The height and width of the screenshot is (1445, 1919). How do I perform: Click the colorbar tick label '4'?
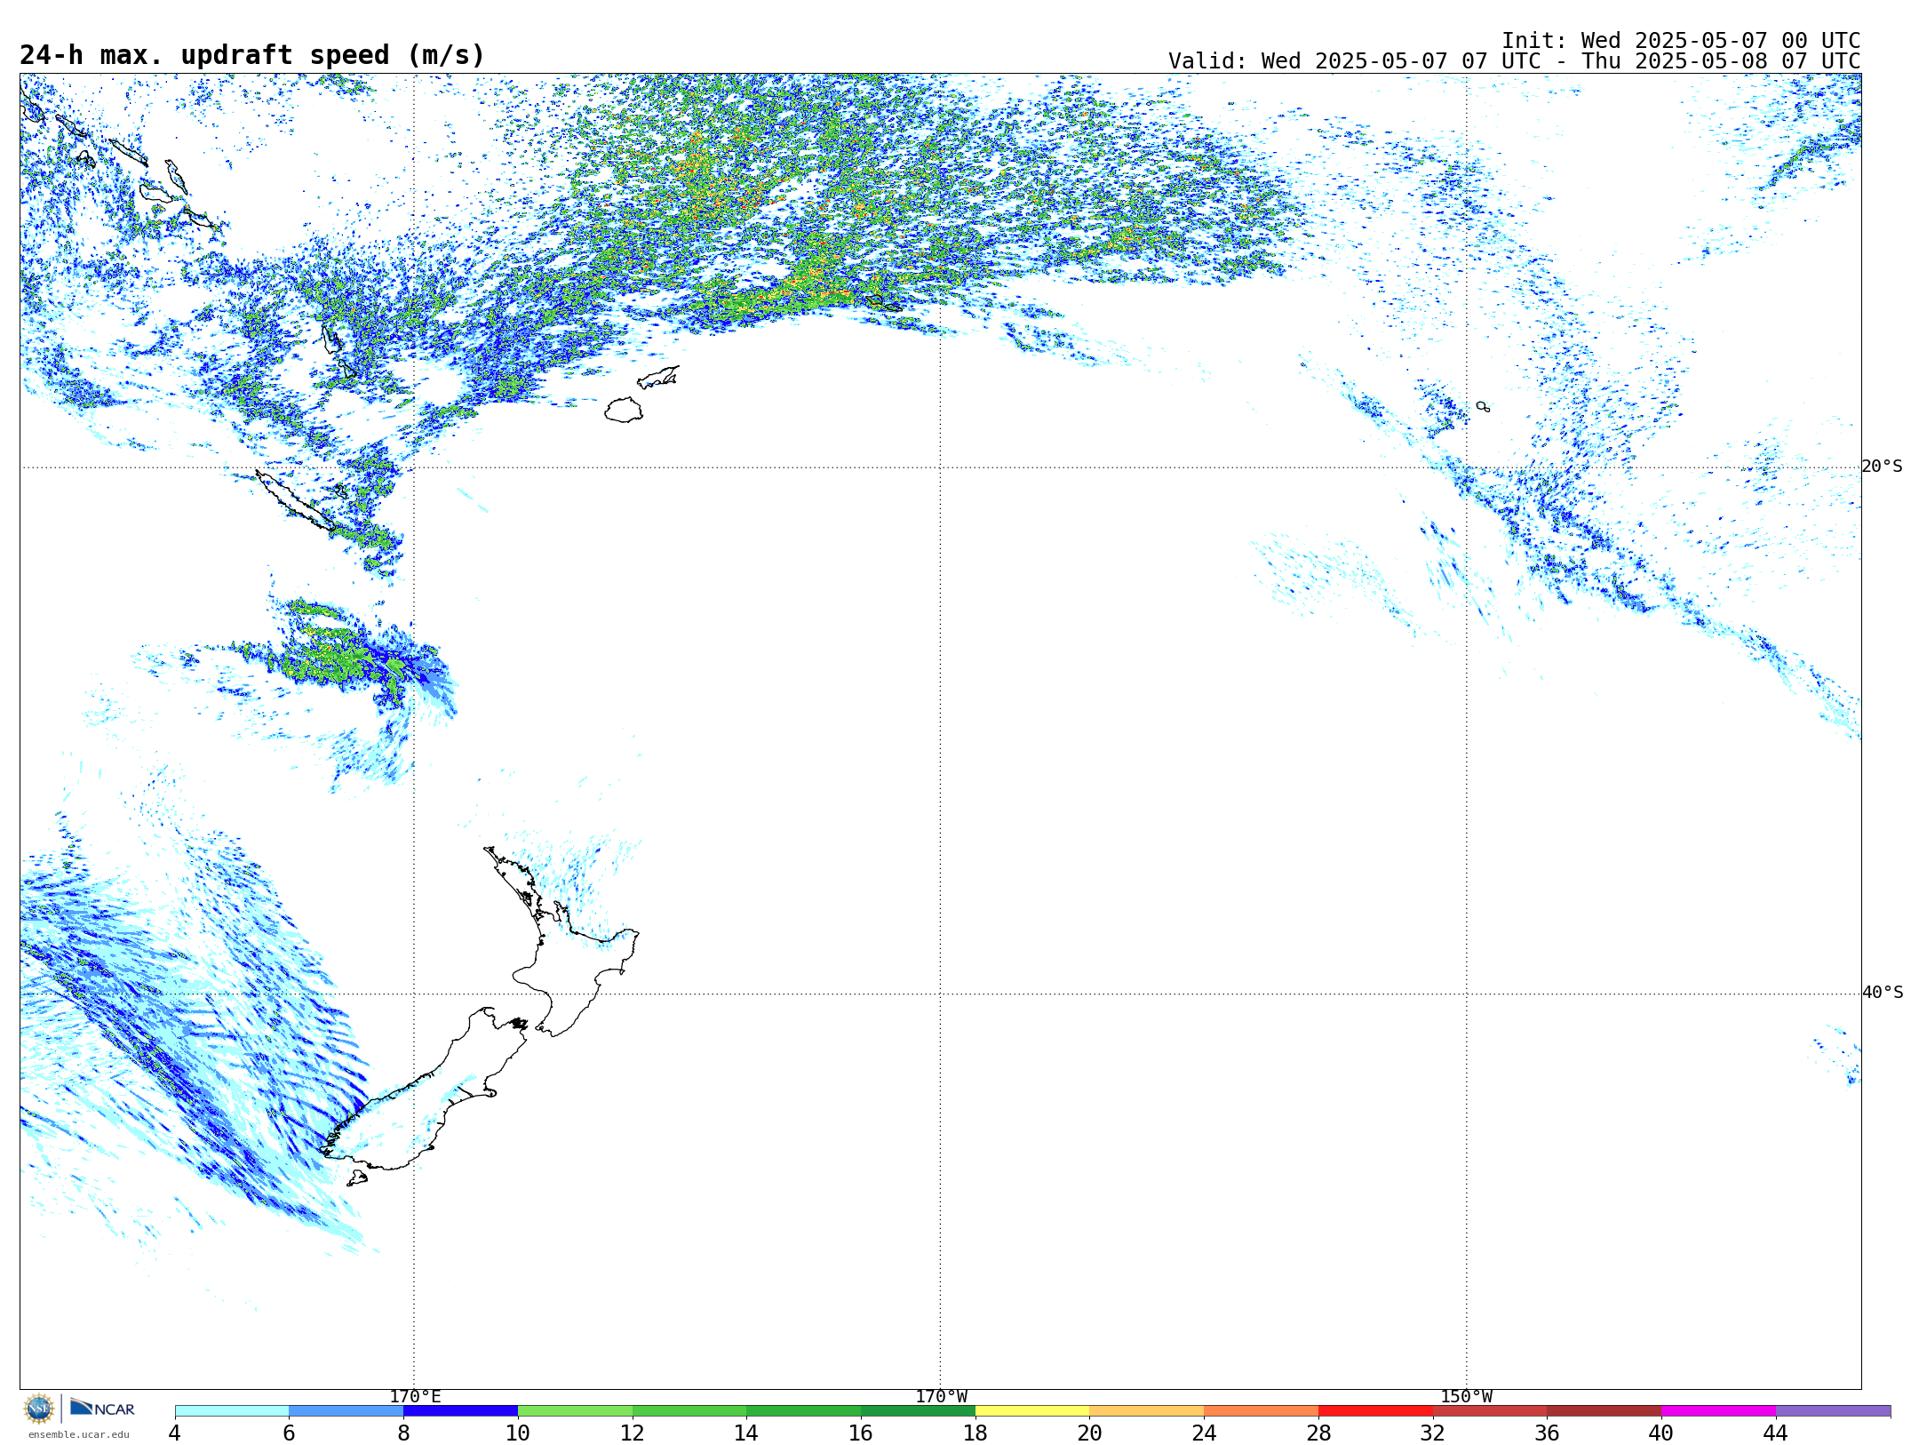tap(174, 1433)
